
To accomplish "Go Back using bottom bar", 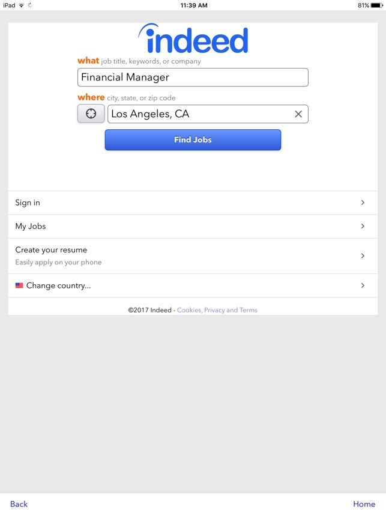I will [19, 504].
